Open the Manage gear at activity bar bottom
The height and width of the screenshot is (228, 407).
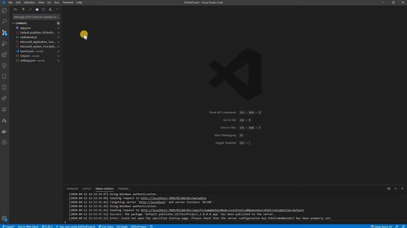click(x=4, y=218)
